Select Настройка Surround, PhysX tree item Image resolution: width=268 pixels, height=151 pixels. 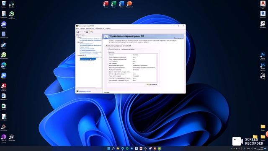tap(87, 60)
